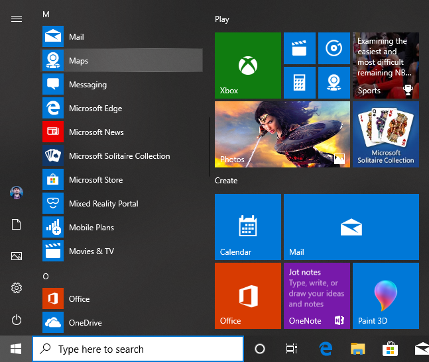The image size is (429, 362).
Task: Open Cortana from the taskbar
Action: point(260,349)
